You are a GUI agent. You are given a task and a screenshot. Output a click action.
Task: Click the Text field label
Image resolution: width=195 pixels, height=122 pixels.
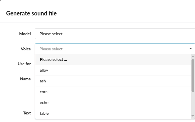tap(27, 113)
